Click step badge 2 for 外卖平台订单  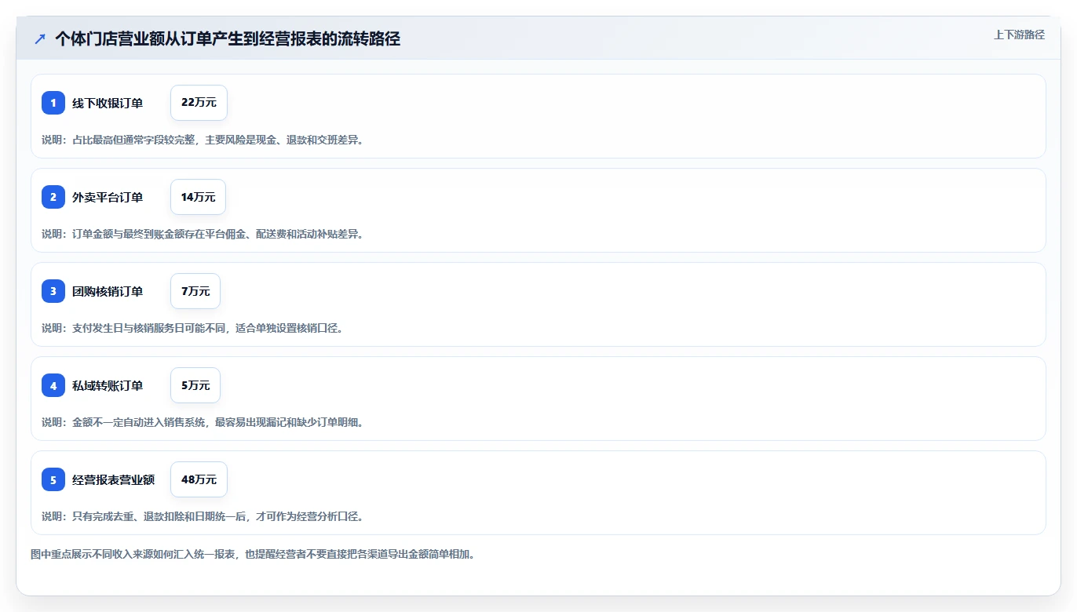(53, 197)
